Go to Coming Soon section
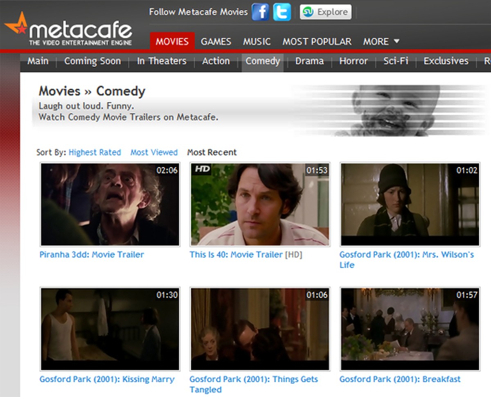This screenshot has height=397, width=491. [92, 61]
